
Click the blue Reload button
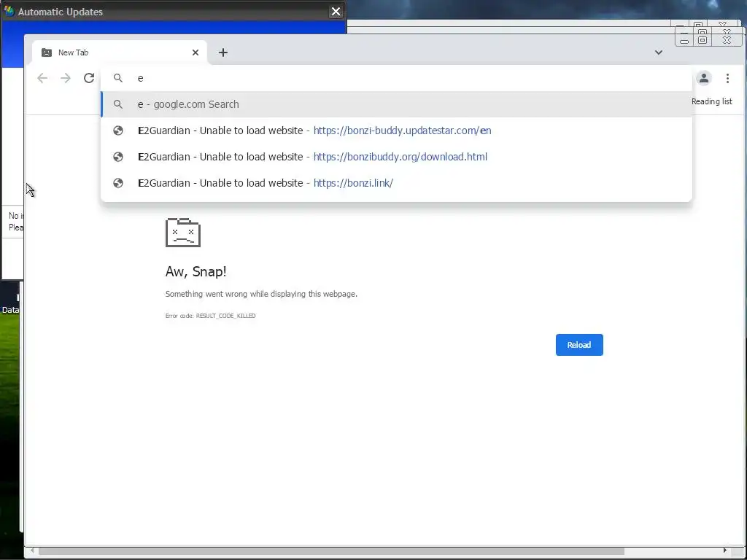[579, 345]
